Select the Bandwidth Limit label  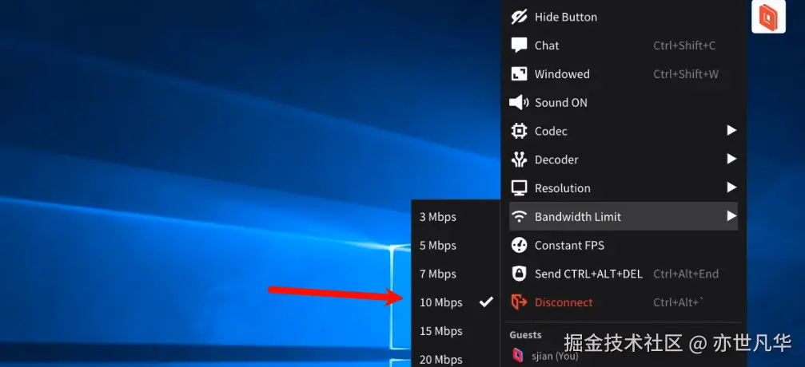tap(578, 217)
